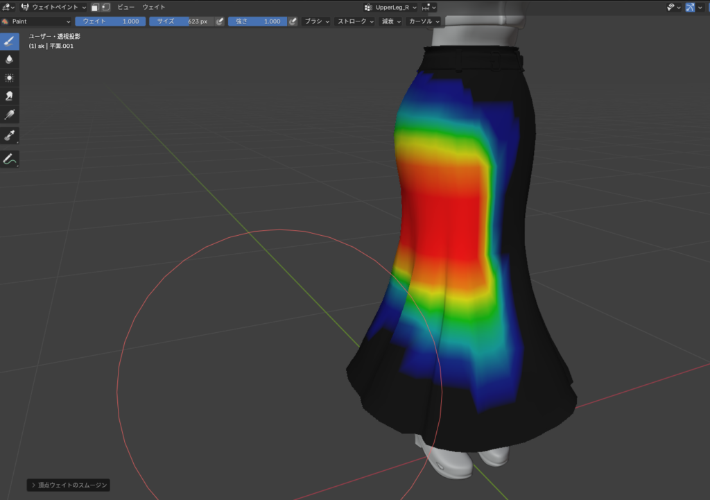Viewport: 710px width, 500px height.
Task: Open the ビュー menu
Action: pos(125,7)
